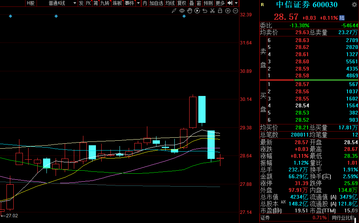Click the play replay icon
359x223 pixels.
[x=197, y=11]
